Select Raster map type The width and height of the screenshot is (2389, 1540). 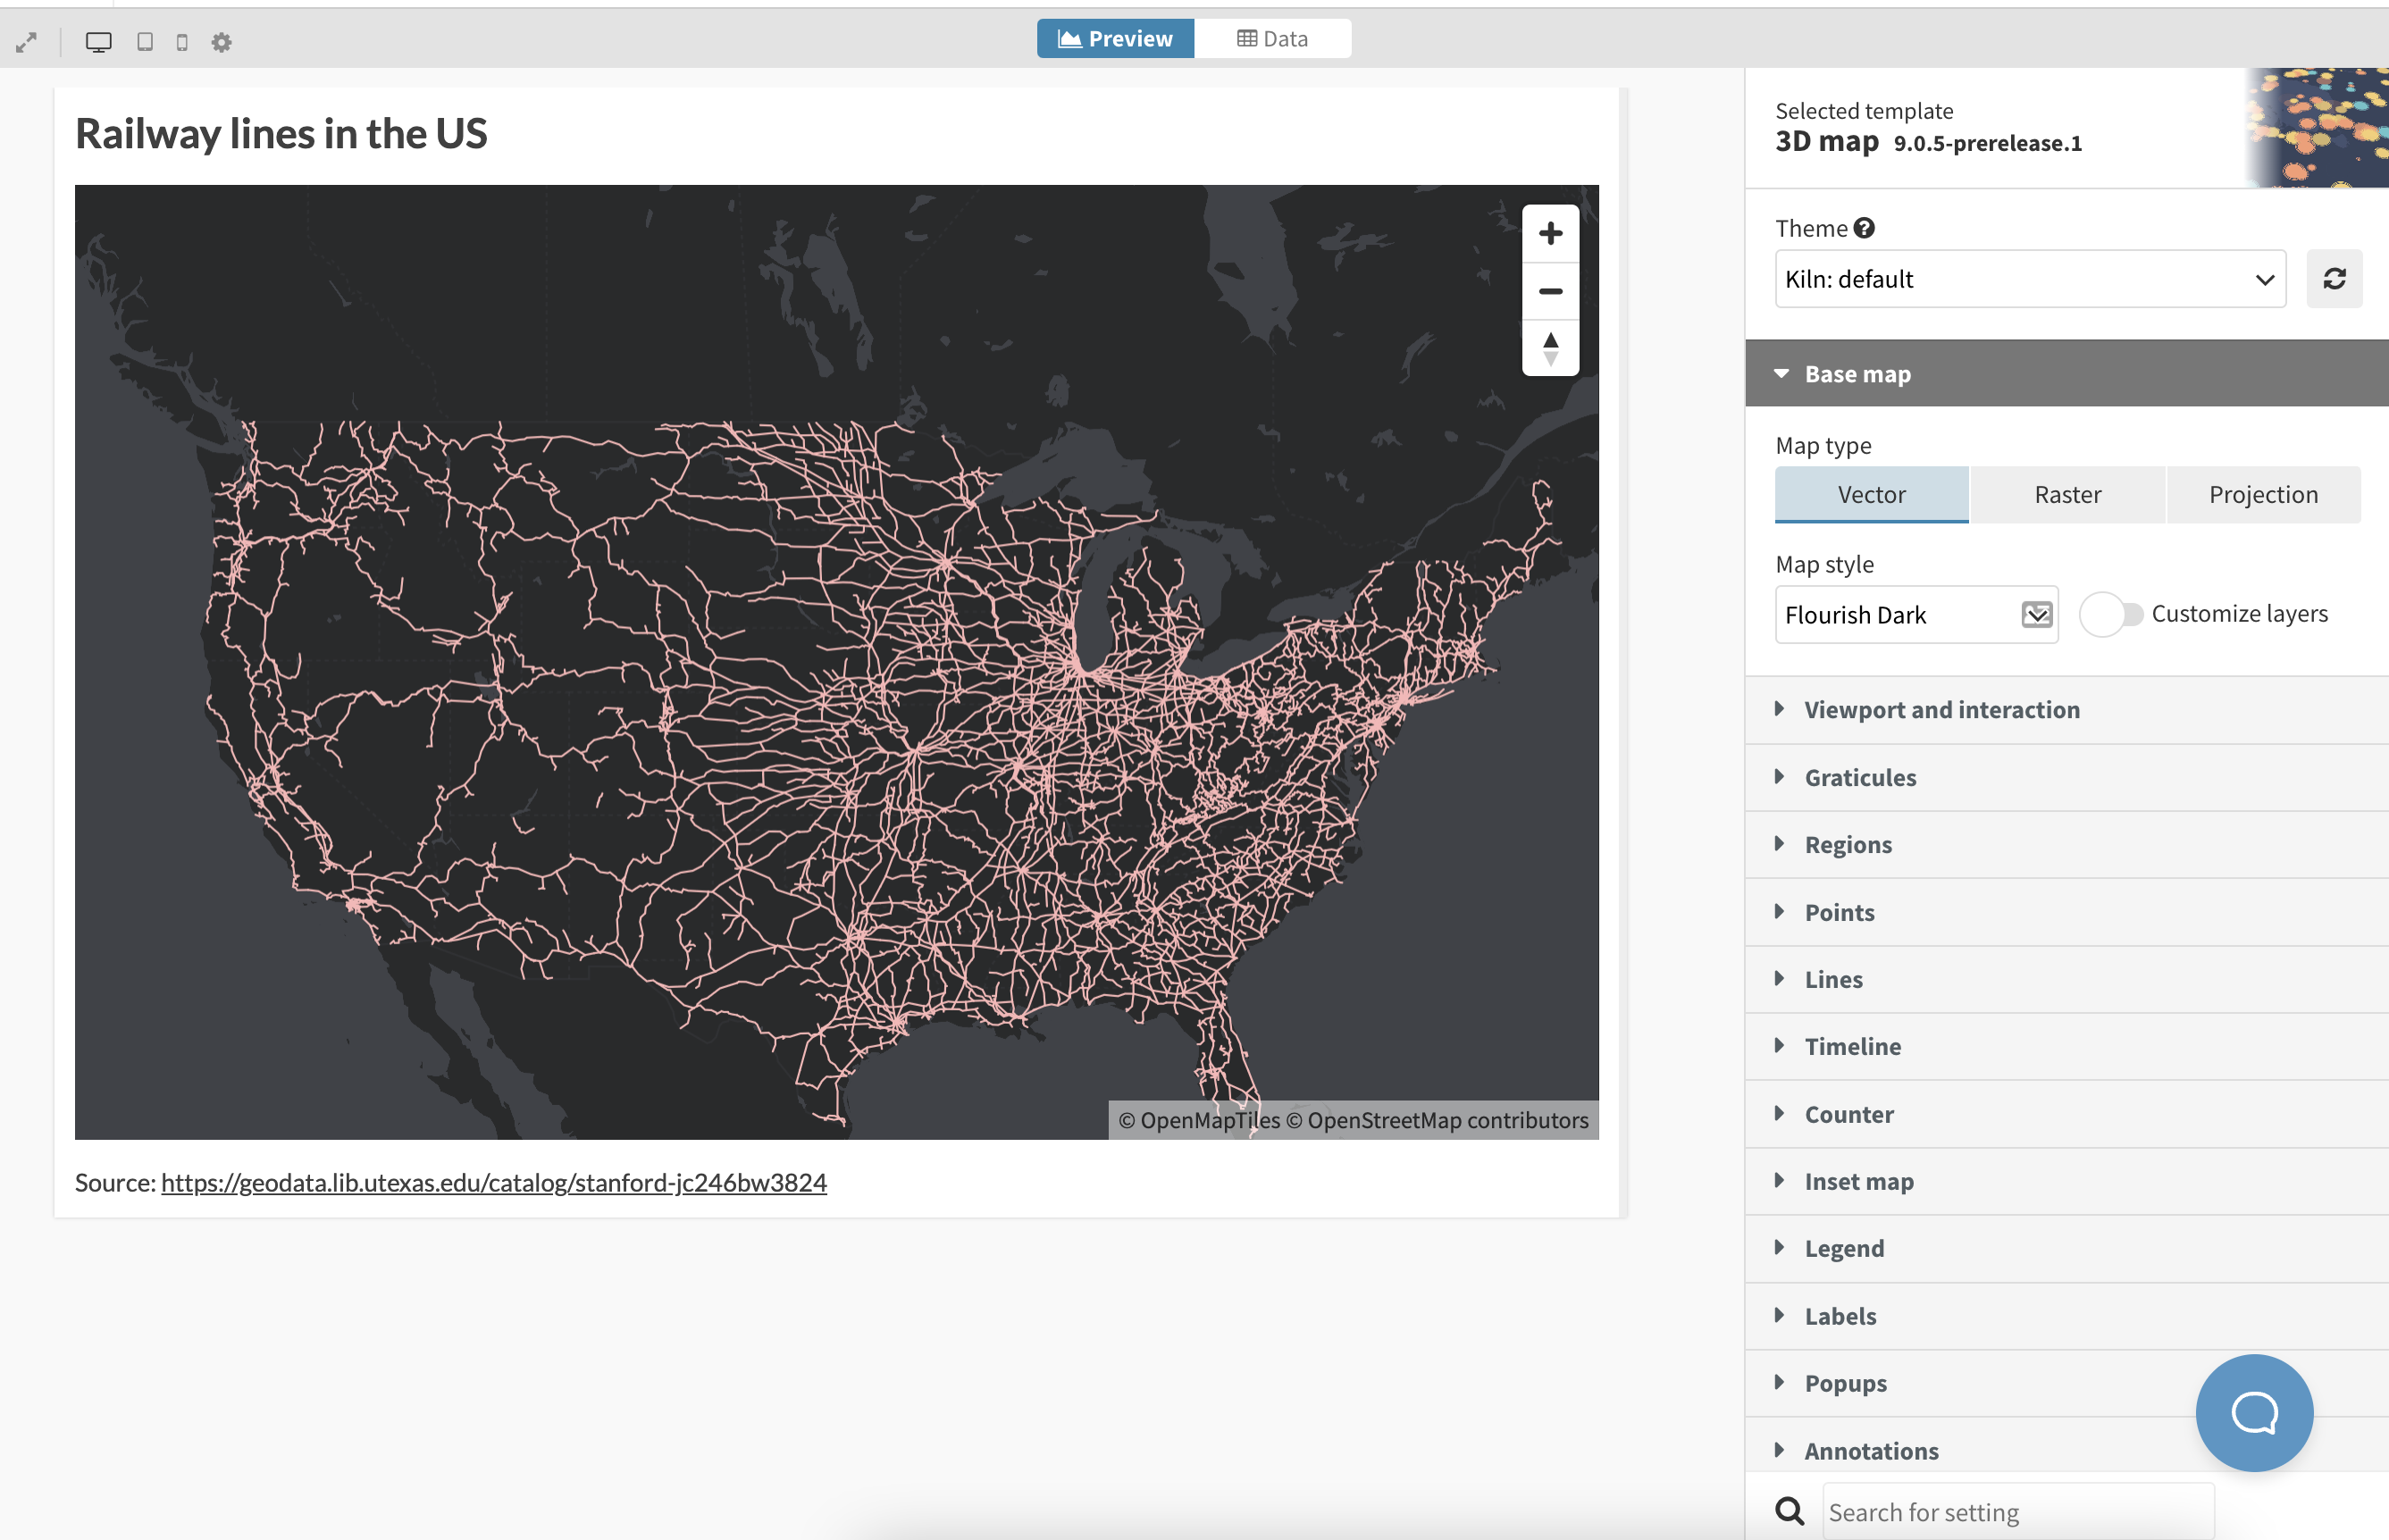pos(2067,495)
